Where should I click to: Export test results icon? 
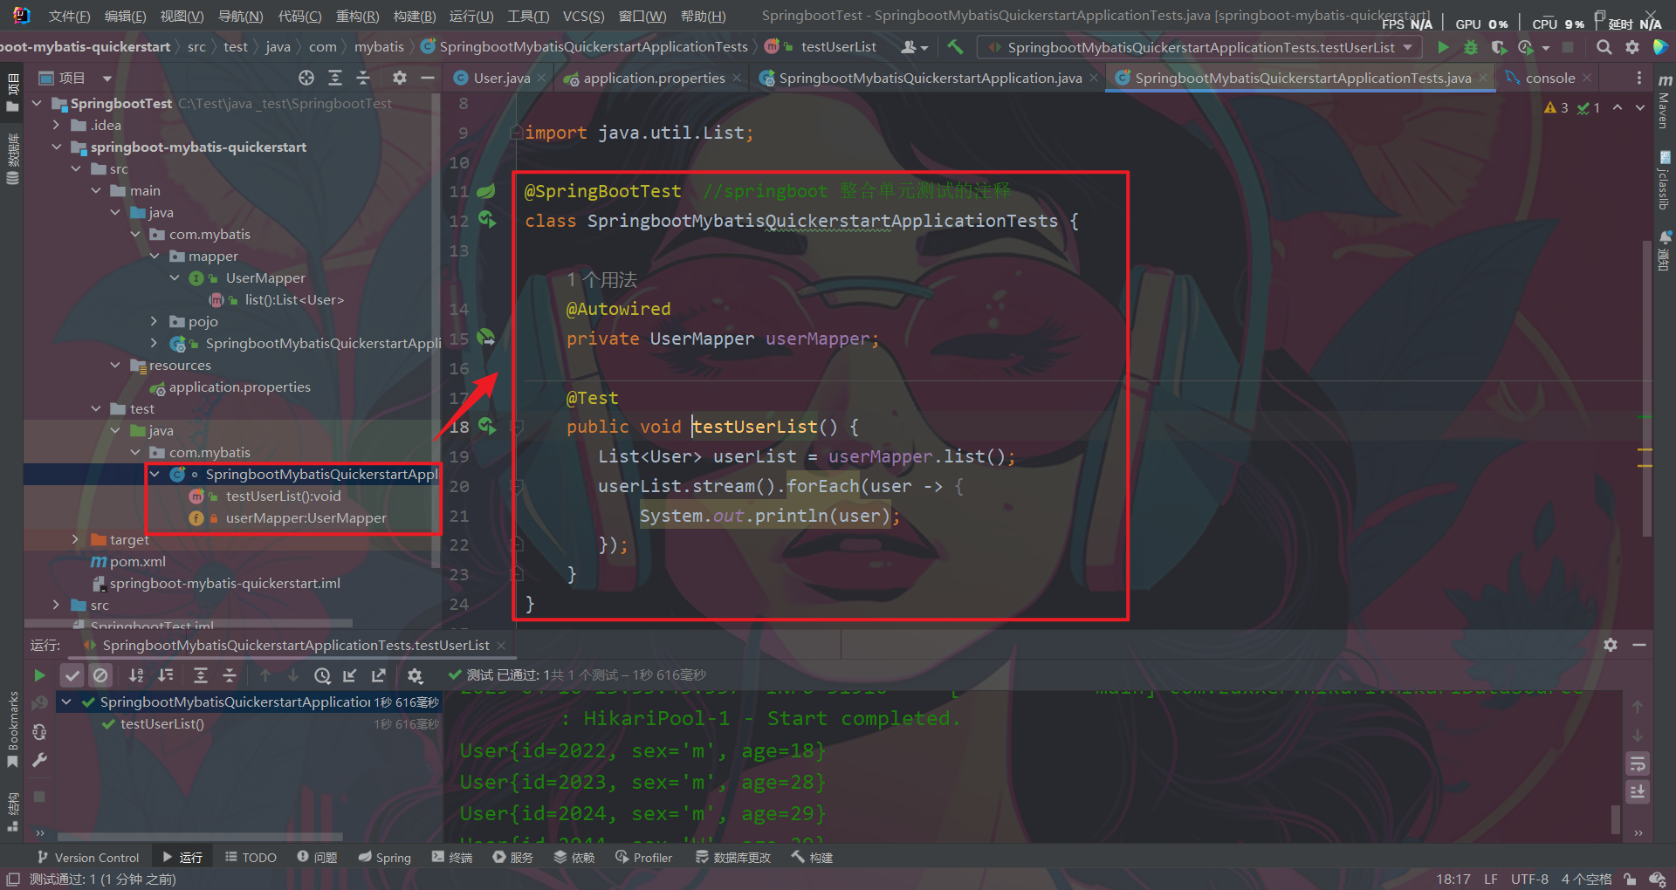click(x=379, y=675)
